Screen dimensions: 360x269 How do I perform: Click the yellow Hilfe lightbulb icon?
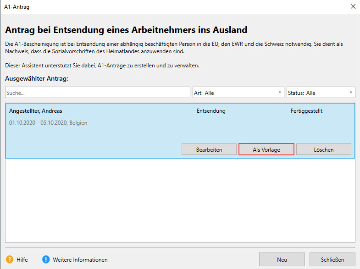9,259
